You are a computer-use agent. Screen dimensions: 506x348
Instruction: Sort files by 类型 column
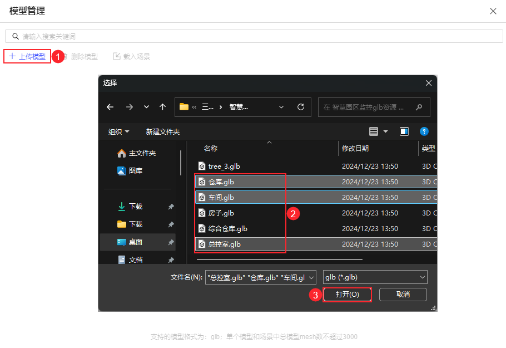tap(429, 149)
